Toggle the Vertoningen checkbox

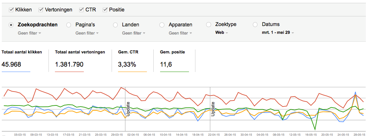(41, 10)
